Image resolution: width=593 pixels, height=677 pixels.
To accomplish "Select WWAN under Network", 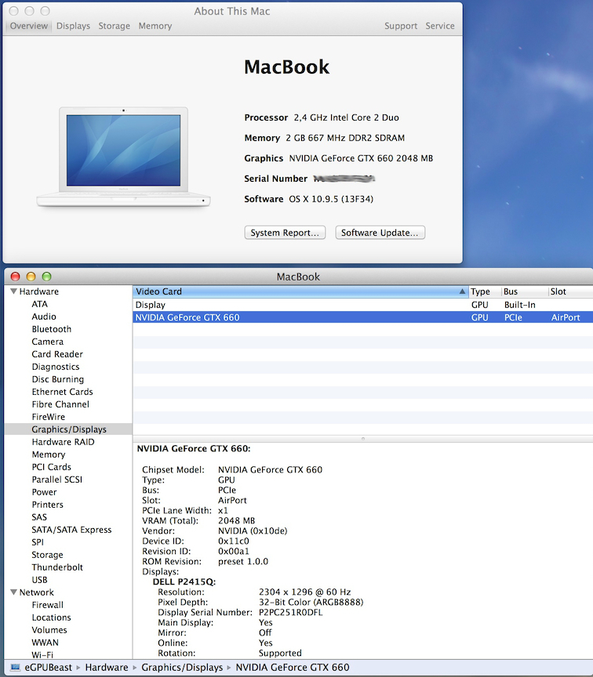I will pyautogui.click(x=45, y=643).
